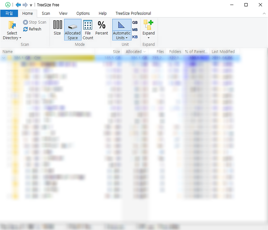Refresh the scan results
Image resolution: width=268 pixels, height=230 pixels.
32,29
